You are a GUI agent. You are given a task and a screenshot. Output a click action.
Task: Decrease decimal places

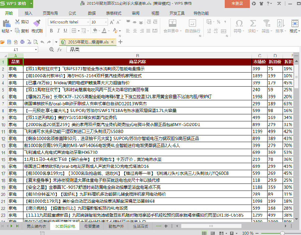pos(216,31)
